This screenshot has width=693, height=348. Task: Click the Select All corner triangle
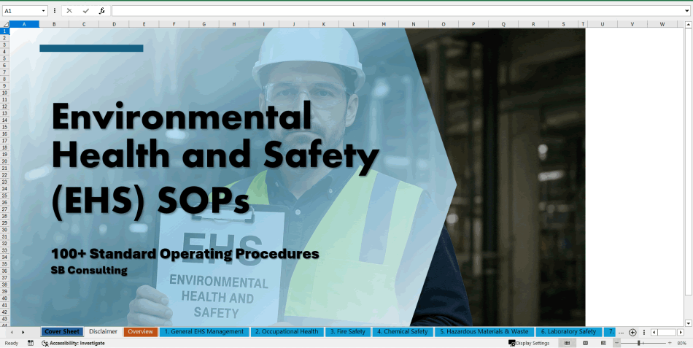(x=5, y=24)
